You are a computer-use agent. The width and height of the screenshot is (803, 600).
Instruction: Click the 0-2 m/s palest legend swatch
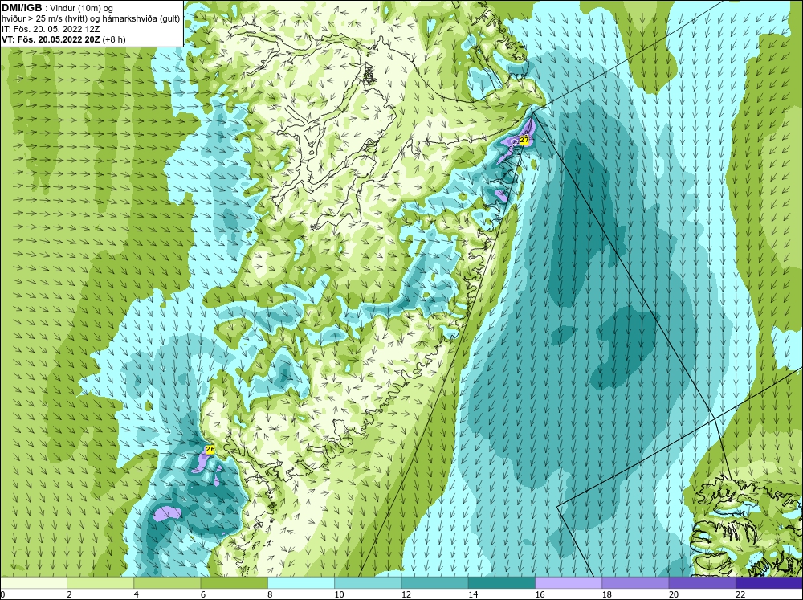[34, 583]
